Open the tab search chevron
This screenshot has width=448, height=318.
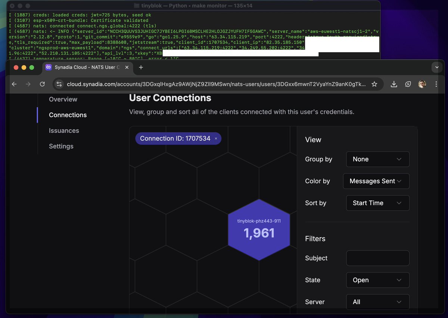[x=437, y=67]
